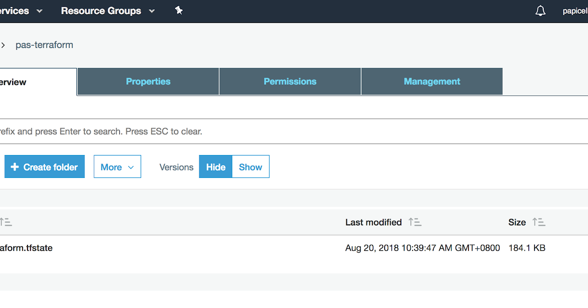This screenshot has height=308, width=588.
Task: Hide object versions
Action: 215,167
